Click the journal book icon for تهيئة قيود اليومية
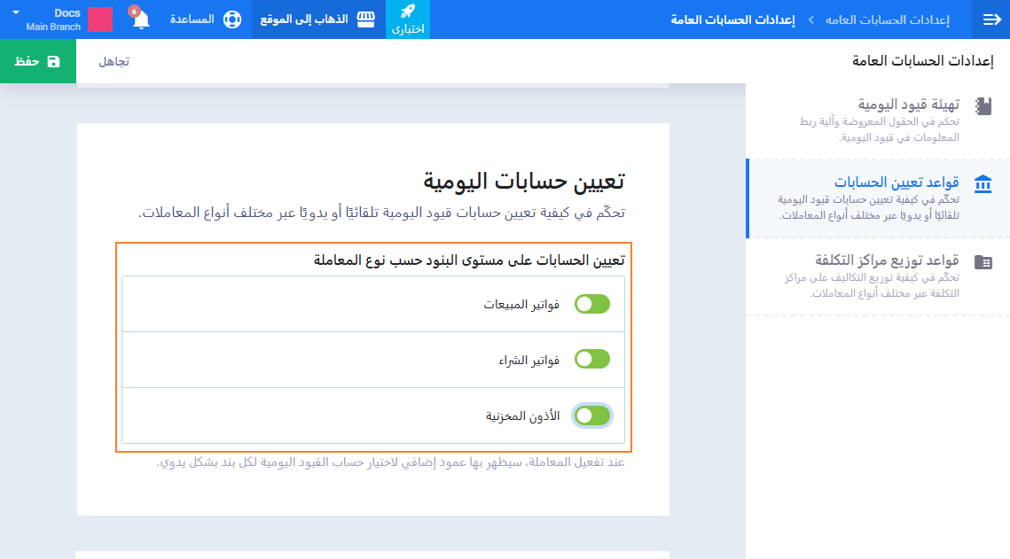 coord(983,106)
